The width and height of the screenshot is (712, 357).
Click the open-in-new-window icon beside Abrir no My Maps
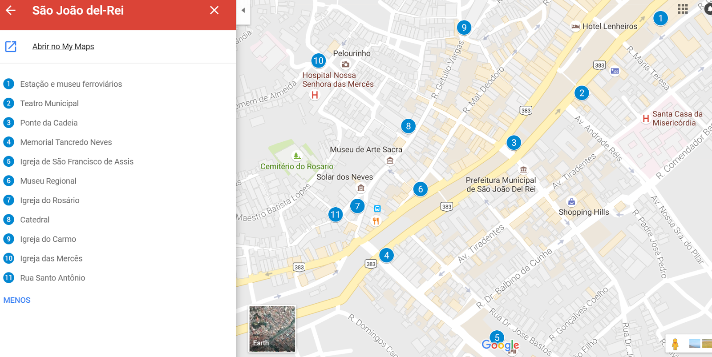[x=11, y=46]
